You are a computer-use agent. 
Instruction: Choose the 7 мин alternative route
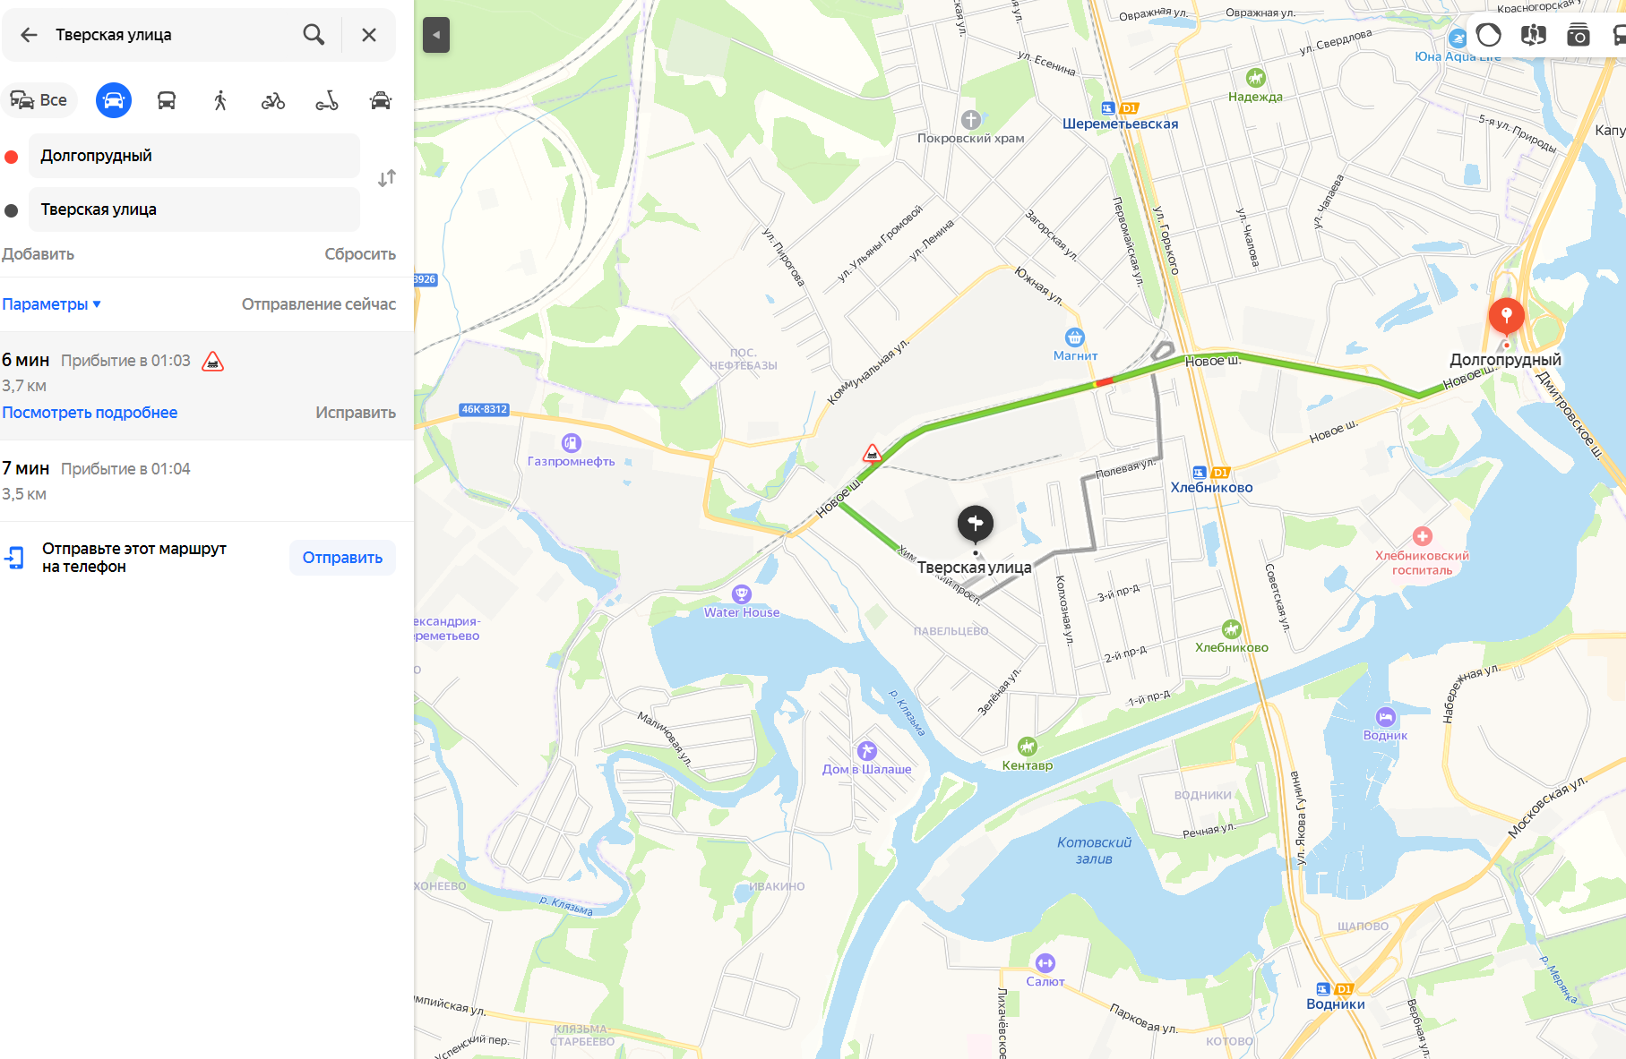[x=207, y=481]
